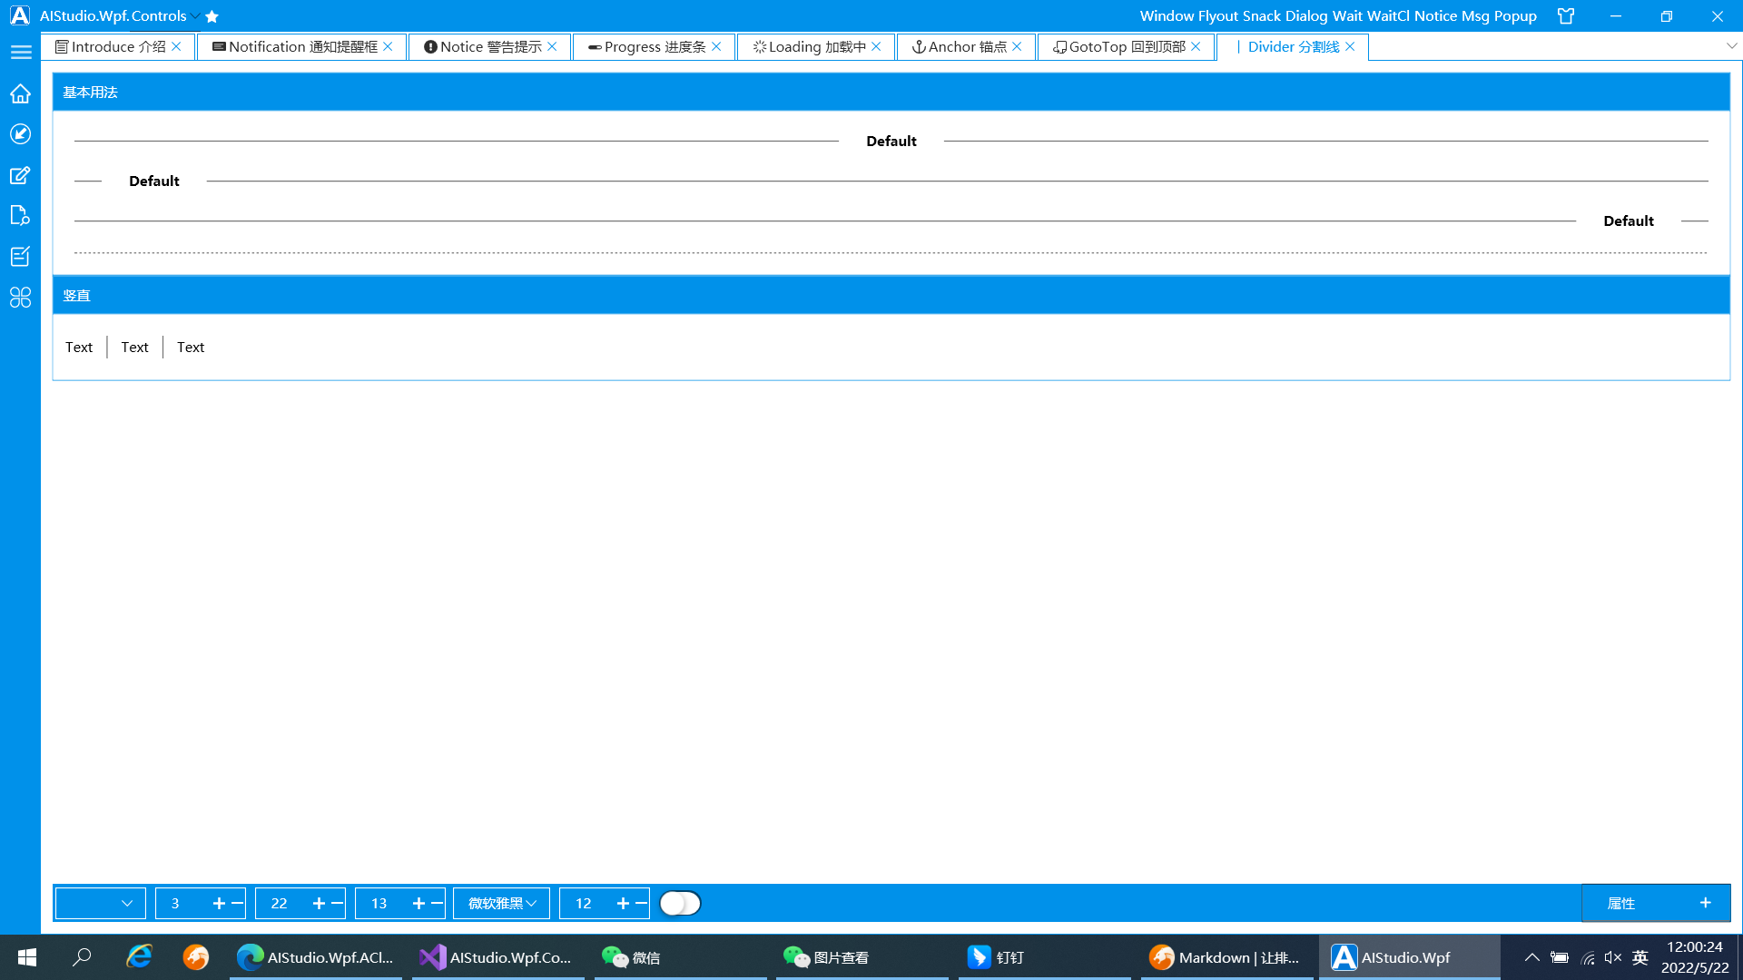Toggle the switch in the bottom bar
This screenshot has height=980, width=1743.
[x=680, y=904]
